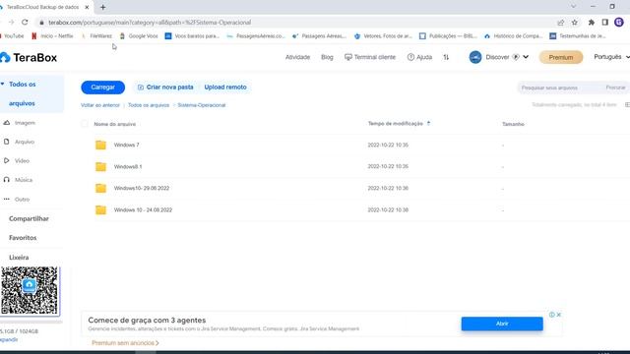The image size is (630, 354).
Task: Expand the Discover account dropdown
Action: click(526, 57)
